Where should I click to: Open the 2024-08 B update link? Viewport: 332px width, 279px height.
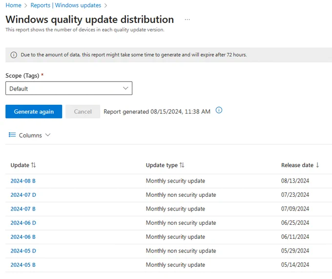pyautogui.click(x=23, y=181)
